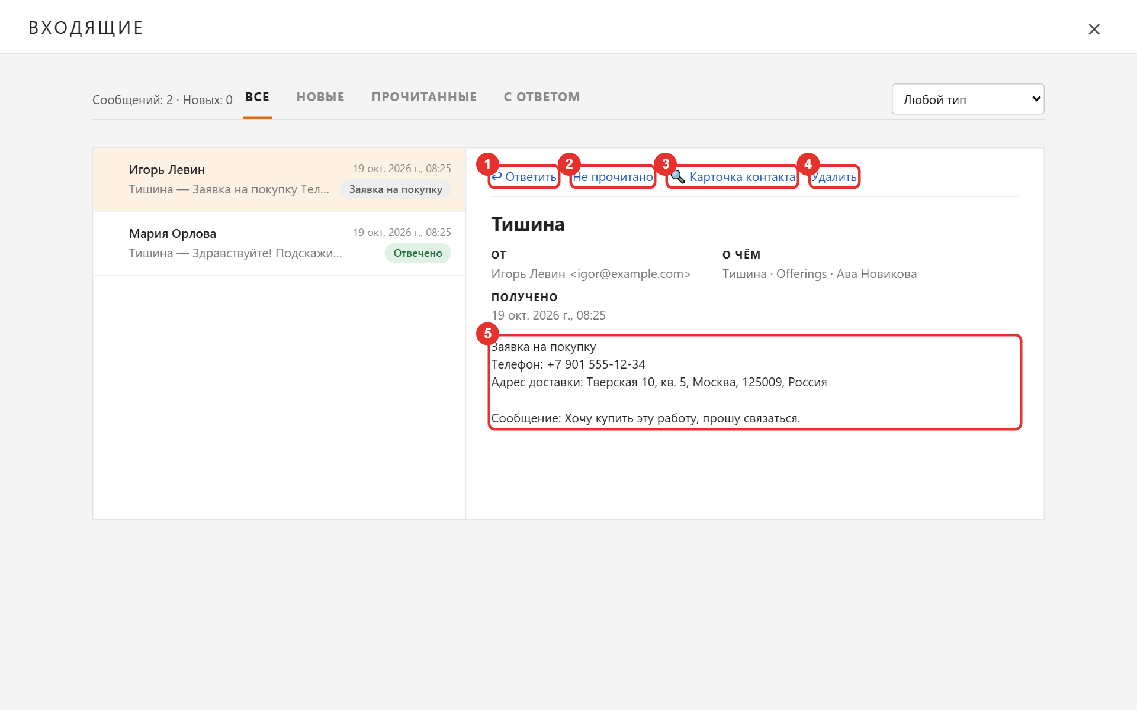The height and width of the screenshot is (710, 1137).
Task: Click 'Хочу купить эту работу' message line
Action: (645, 418)
